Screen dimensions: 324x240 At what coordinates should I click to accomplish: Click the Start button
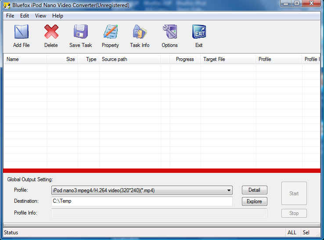tap(294, 193)
